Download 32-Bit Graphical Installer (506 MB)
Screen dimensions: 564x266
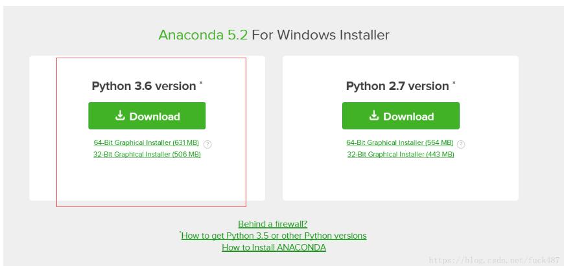(147, 154)
